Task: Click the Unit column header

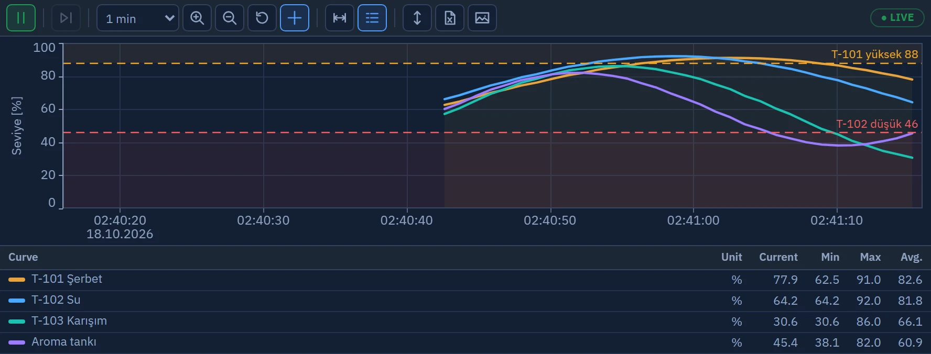Action: [x=731, y=257]
